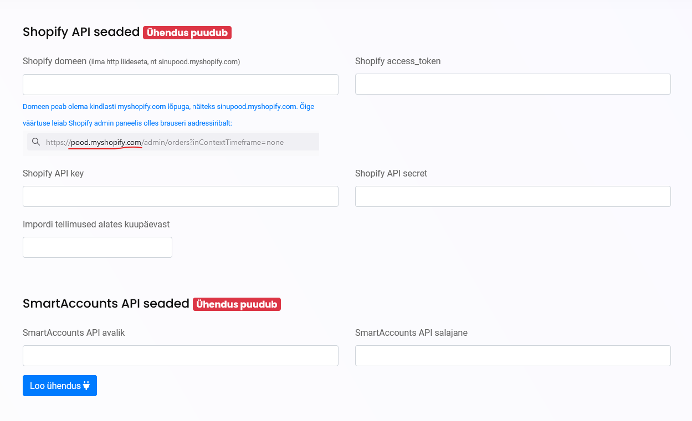
Task: Click the blue domain help text
Action: (x=168, y=107)
